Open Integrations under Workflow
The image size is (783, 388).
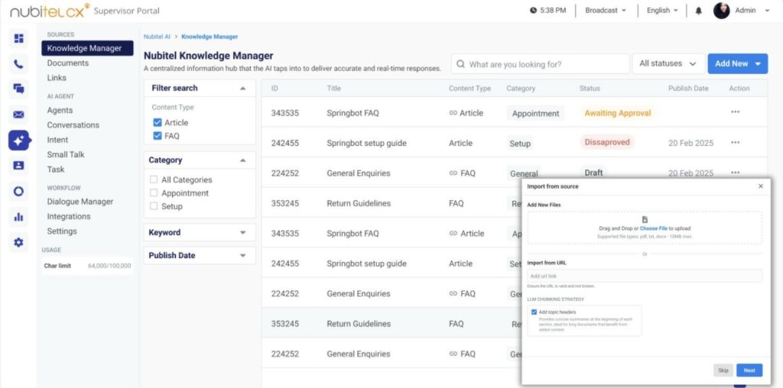(x=68, y=216)
